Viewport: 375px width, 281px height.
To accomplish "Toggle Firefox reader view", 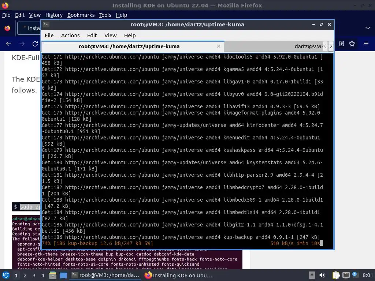I will (x=342, y=44).
